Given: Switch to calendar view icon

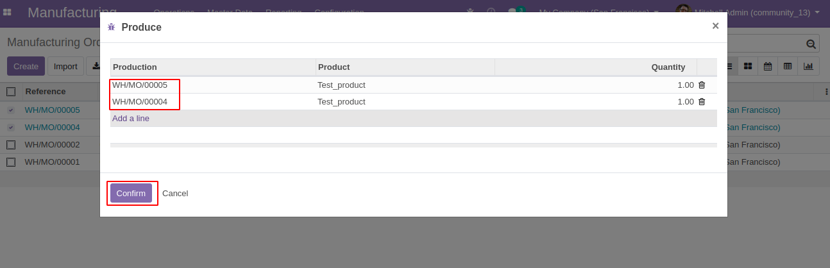Looking at the screenshot, I should coord(767,66).
